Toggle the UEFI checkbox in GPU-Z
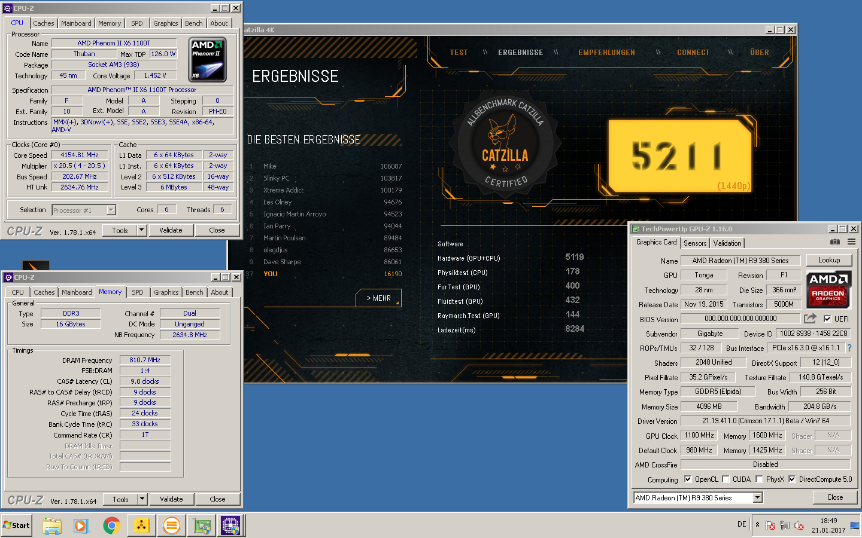The width and height of the screenshot is (862, 538). [x=827, y=319]
